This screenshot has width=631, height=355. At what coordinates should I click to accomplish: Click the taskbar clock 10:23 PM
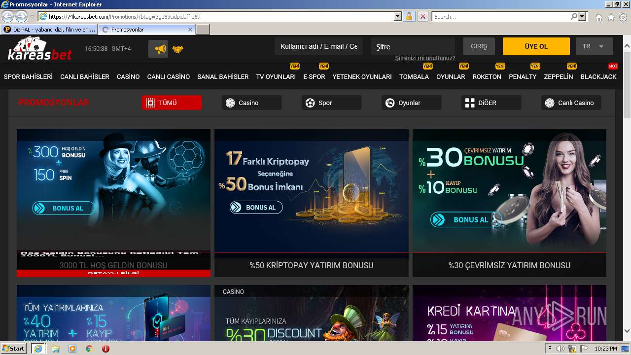[x=605, y=349]
